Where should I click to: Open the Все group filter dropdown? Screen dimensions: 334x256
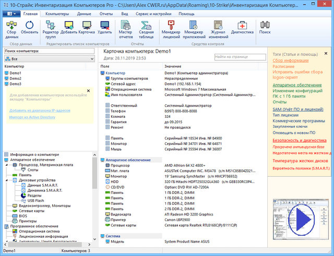tap(49, 59)
